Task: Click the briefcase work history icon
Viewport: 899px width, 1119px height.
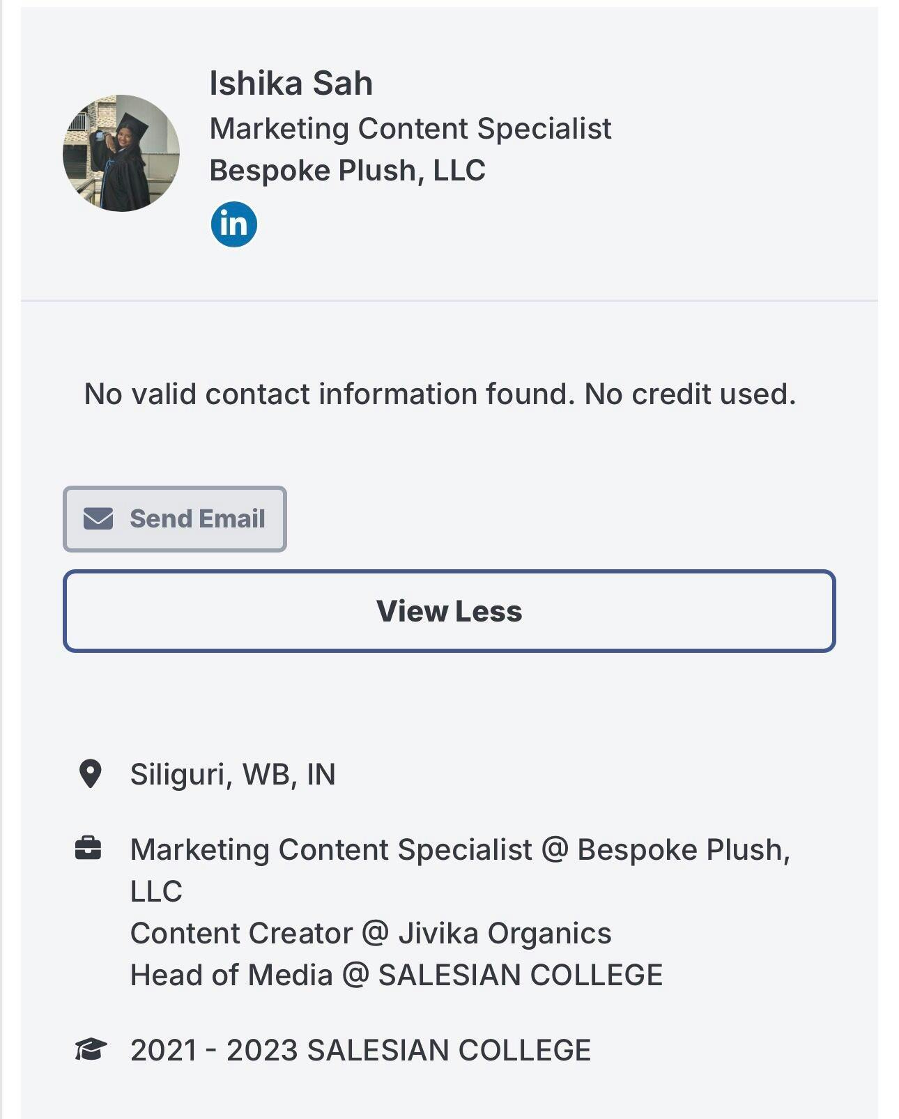Action: point(89,849)
